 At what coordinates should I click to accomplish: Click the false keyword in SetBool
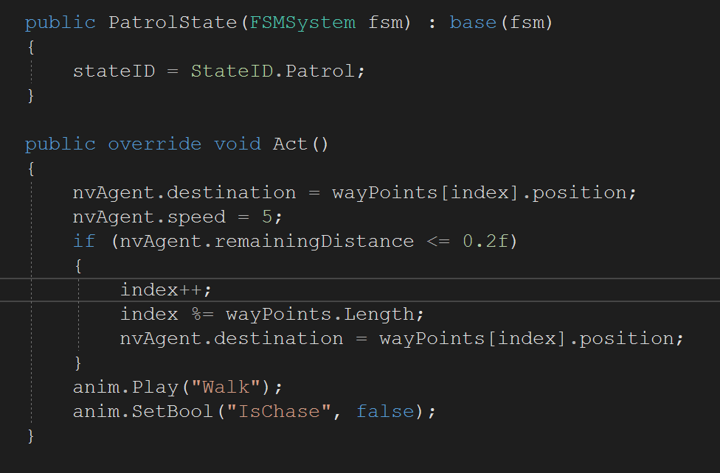pos(385,411)
